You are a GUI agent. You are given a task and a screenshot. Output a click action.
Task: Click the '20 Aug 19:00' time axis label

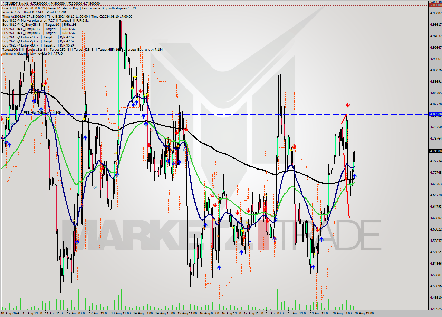[364, 313]
